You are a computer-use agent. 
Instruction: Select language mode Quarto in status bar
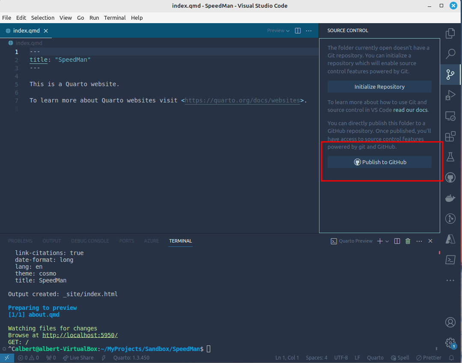(375, 358)
